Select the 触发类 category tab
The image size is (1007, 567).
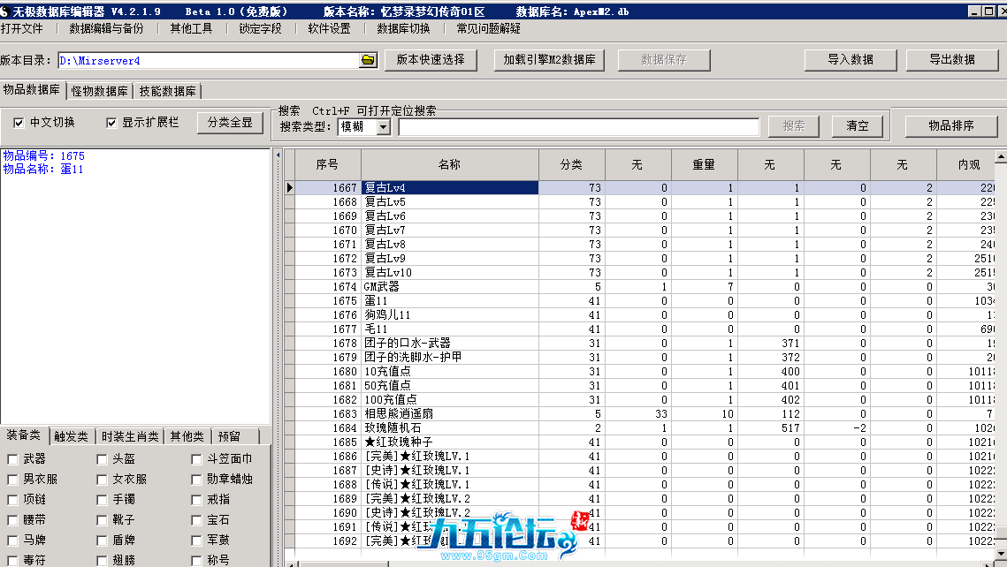pyautogui.click(x=72, y=436)
